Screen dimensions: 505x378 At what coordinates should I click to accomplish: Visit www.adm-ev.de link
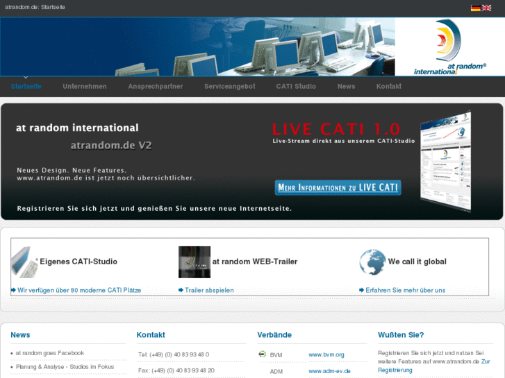(329, 371)
